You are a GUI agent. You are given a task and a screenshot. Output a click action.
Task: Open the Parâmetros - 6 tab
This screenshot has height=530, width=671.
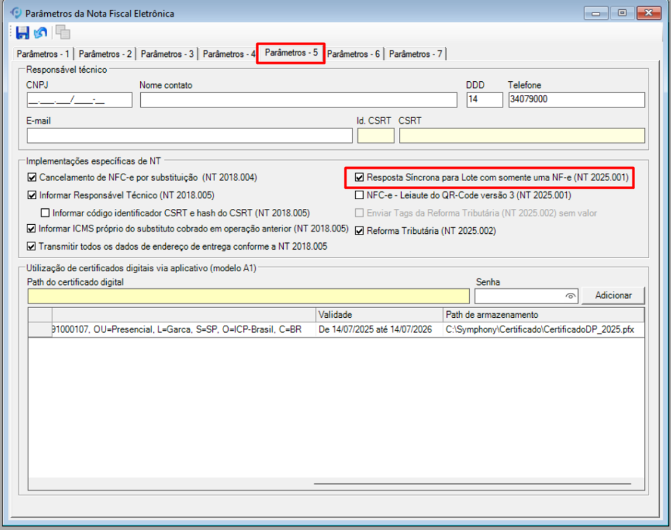point(354,54)
